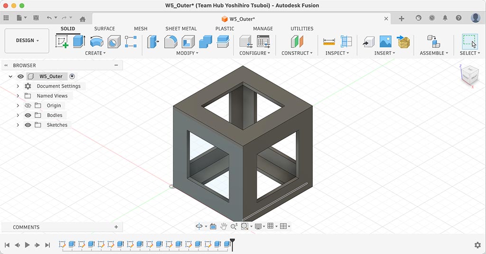Select the Shell tool
Screen dimensions: 486x254
pyautogui.click(x=188, y=42)
